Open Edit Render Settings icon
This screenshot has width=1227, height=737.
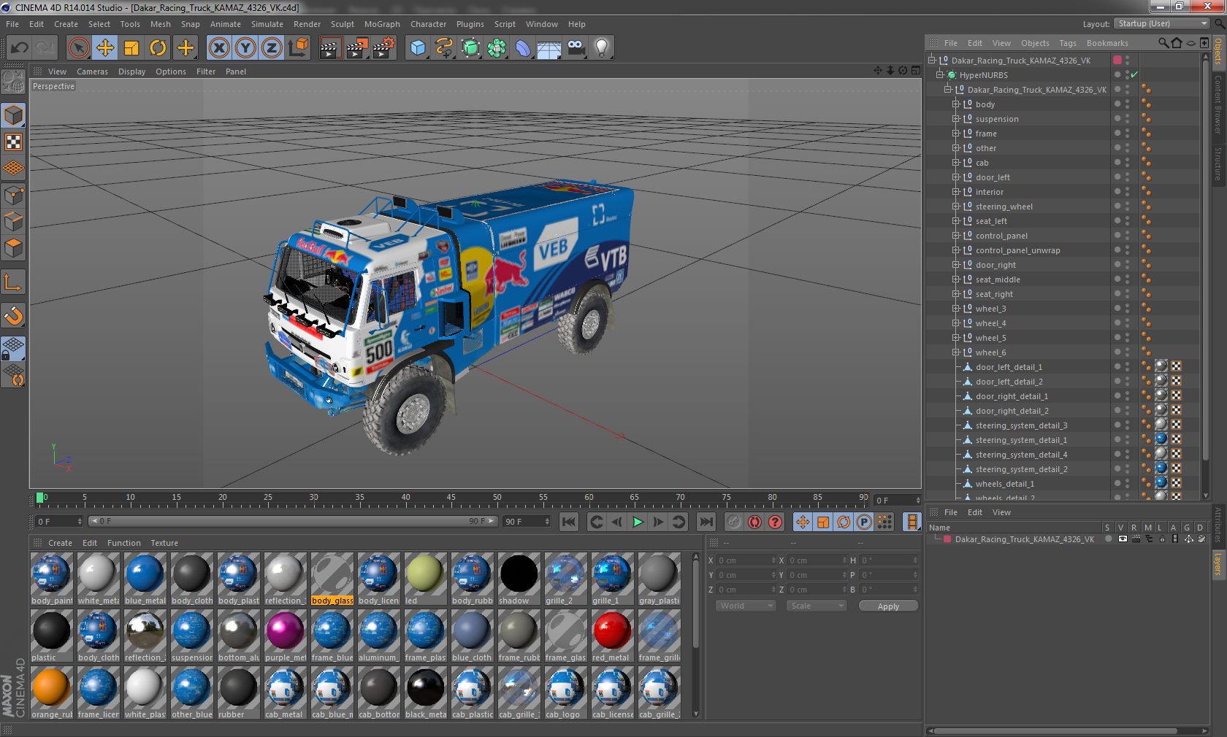383,48
